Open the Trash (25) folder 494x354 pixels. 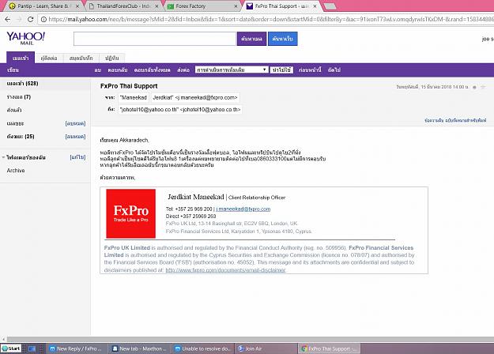pyautogui.click(x=21, y=137)
